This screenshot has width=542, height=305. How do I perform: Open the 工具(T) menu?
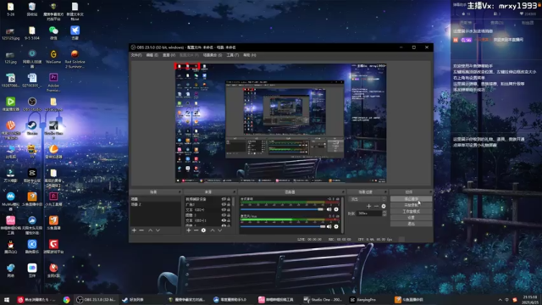[233, 55]
